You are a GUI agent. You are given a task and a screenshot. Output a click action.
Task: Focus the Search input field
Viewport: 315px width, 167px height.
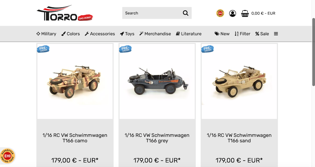pos(152,13)
